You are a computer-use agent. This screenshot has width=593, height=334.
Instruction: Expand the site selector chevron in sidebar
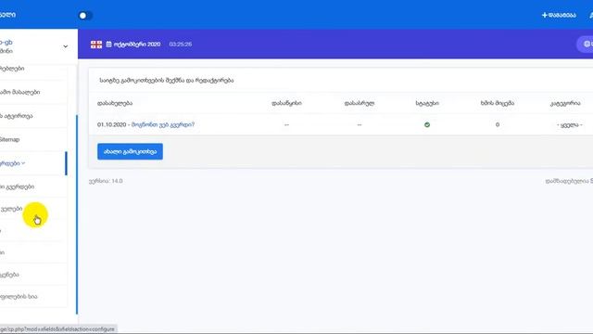(66, 46)
